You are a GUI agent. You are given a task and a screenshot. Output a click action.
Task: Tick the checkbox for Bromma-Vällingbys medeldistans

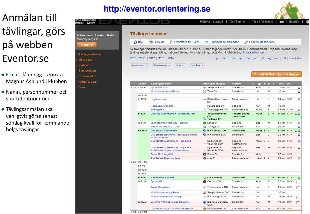point(298,202)
